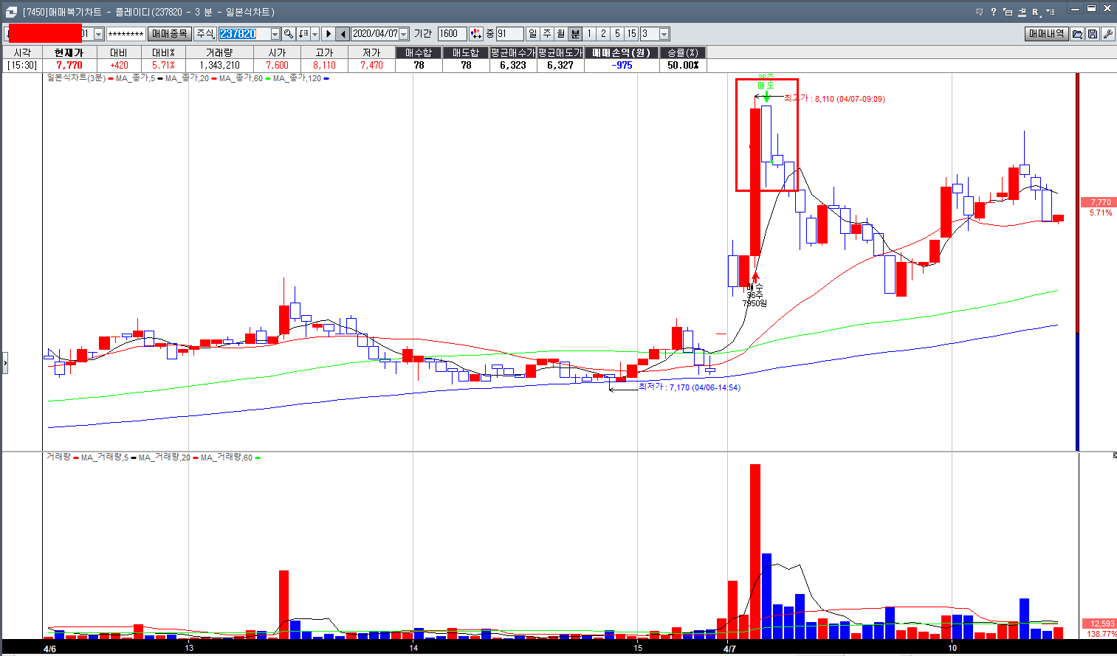Open the minute interval dropdown showing 3
This screenshot has height=656, width=1117.
[664, 34]
